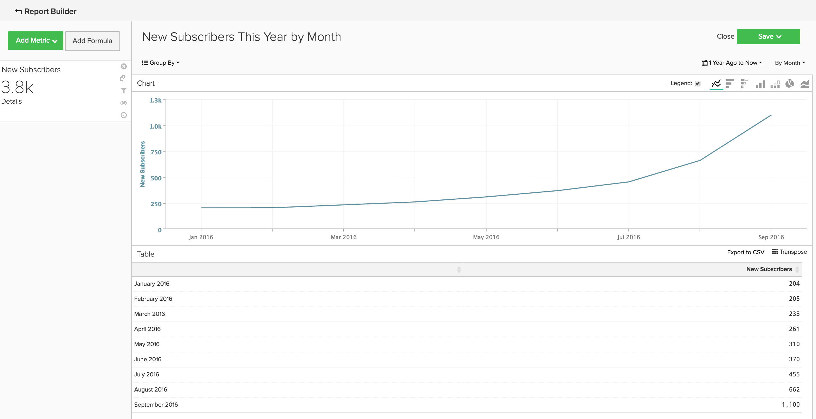This screenshot has height=419, width=816.
Task: Toggle metric visibility eye icon
Action: pyautogui.click(x=124, y=103)
